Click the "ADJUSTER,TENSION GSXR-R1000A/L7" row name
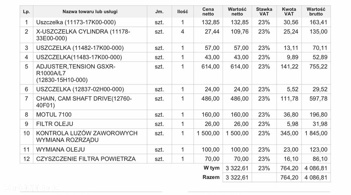 pos(76,73)
